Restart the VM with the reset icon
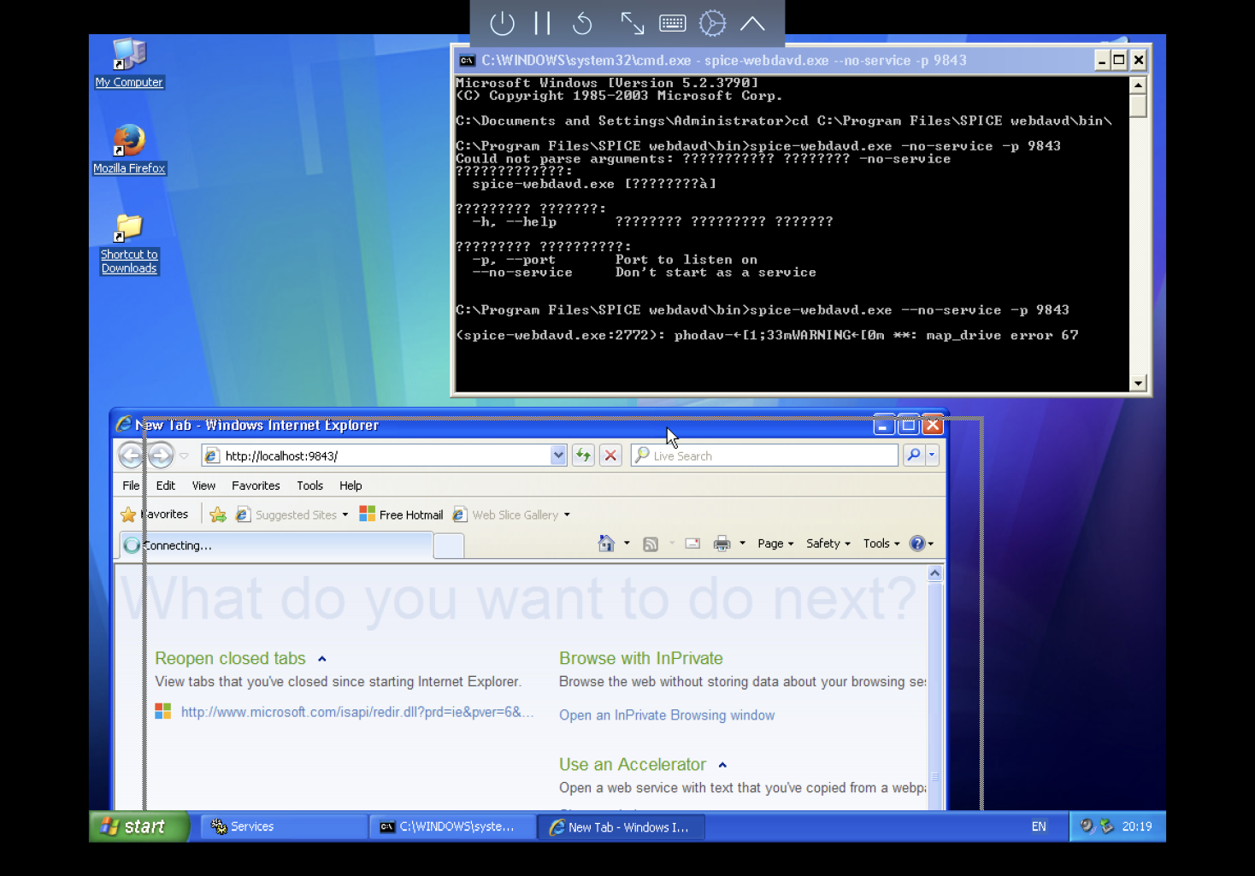1255x876 pixels. (583, 23)
